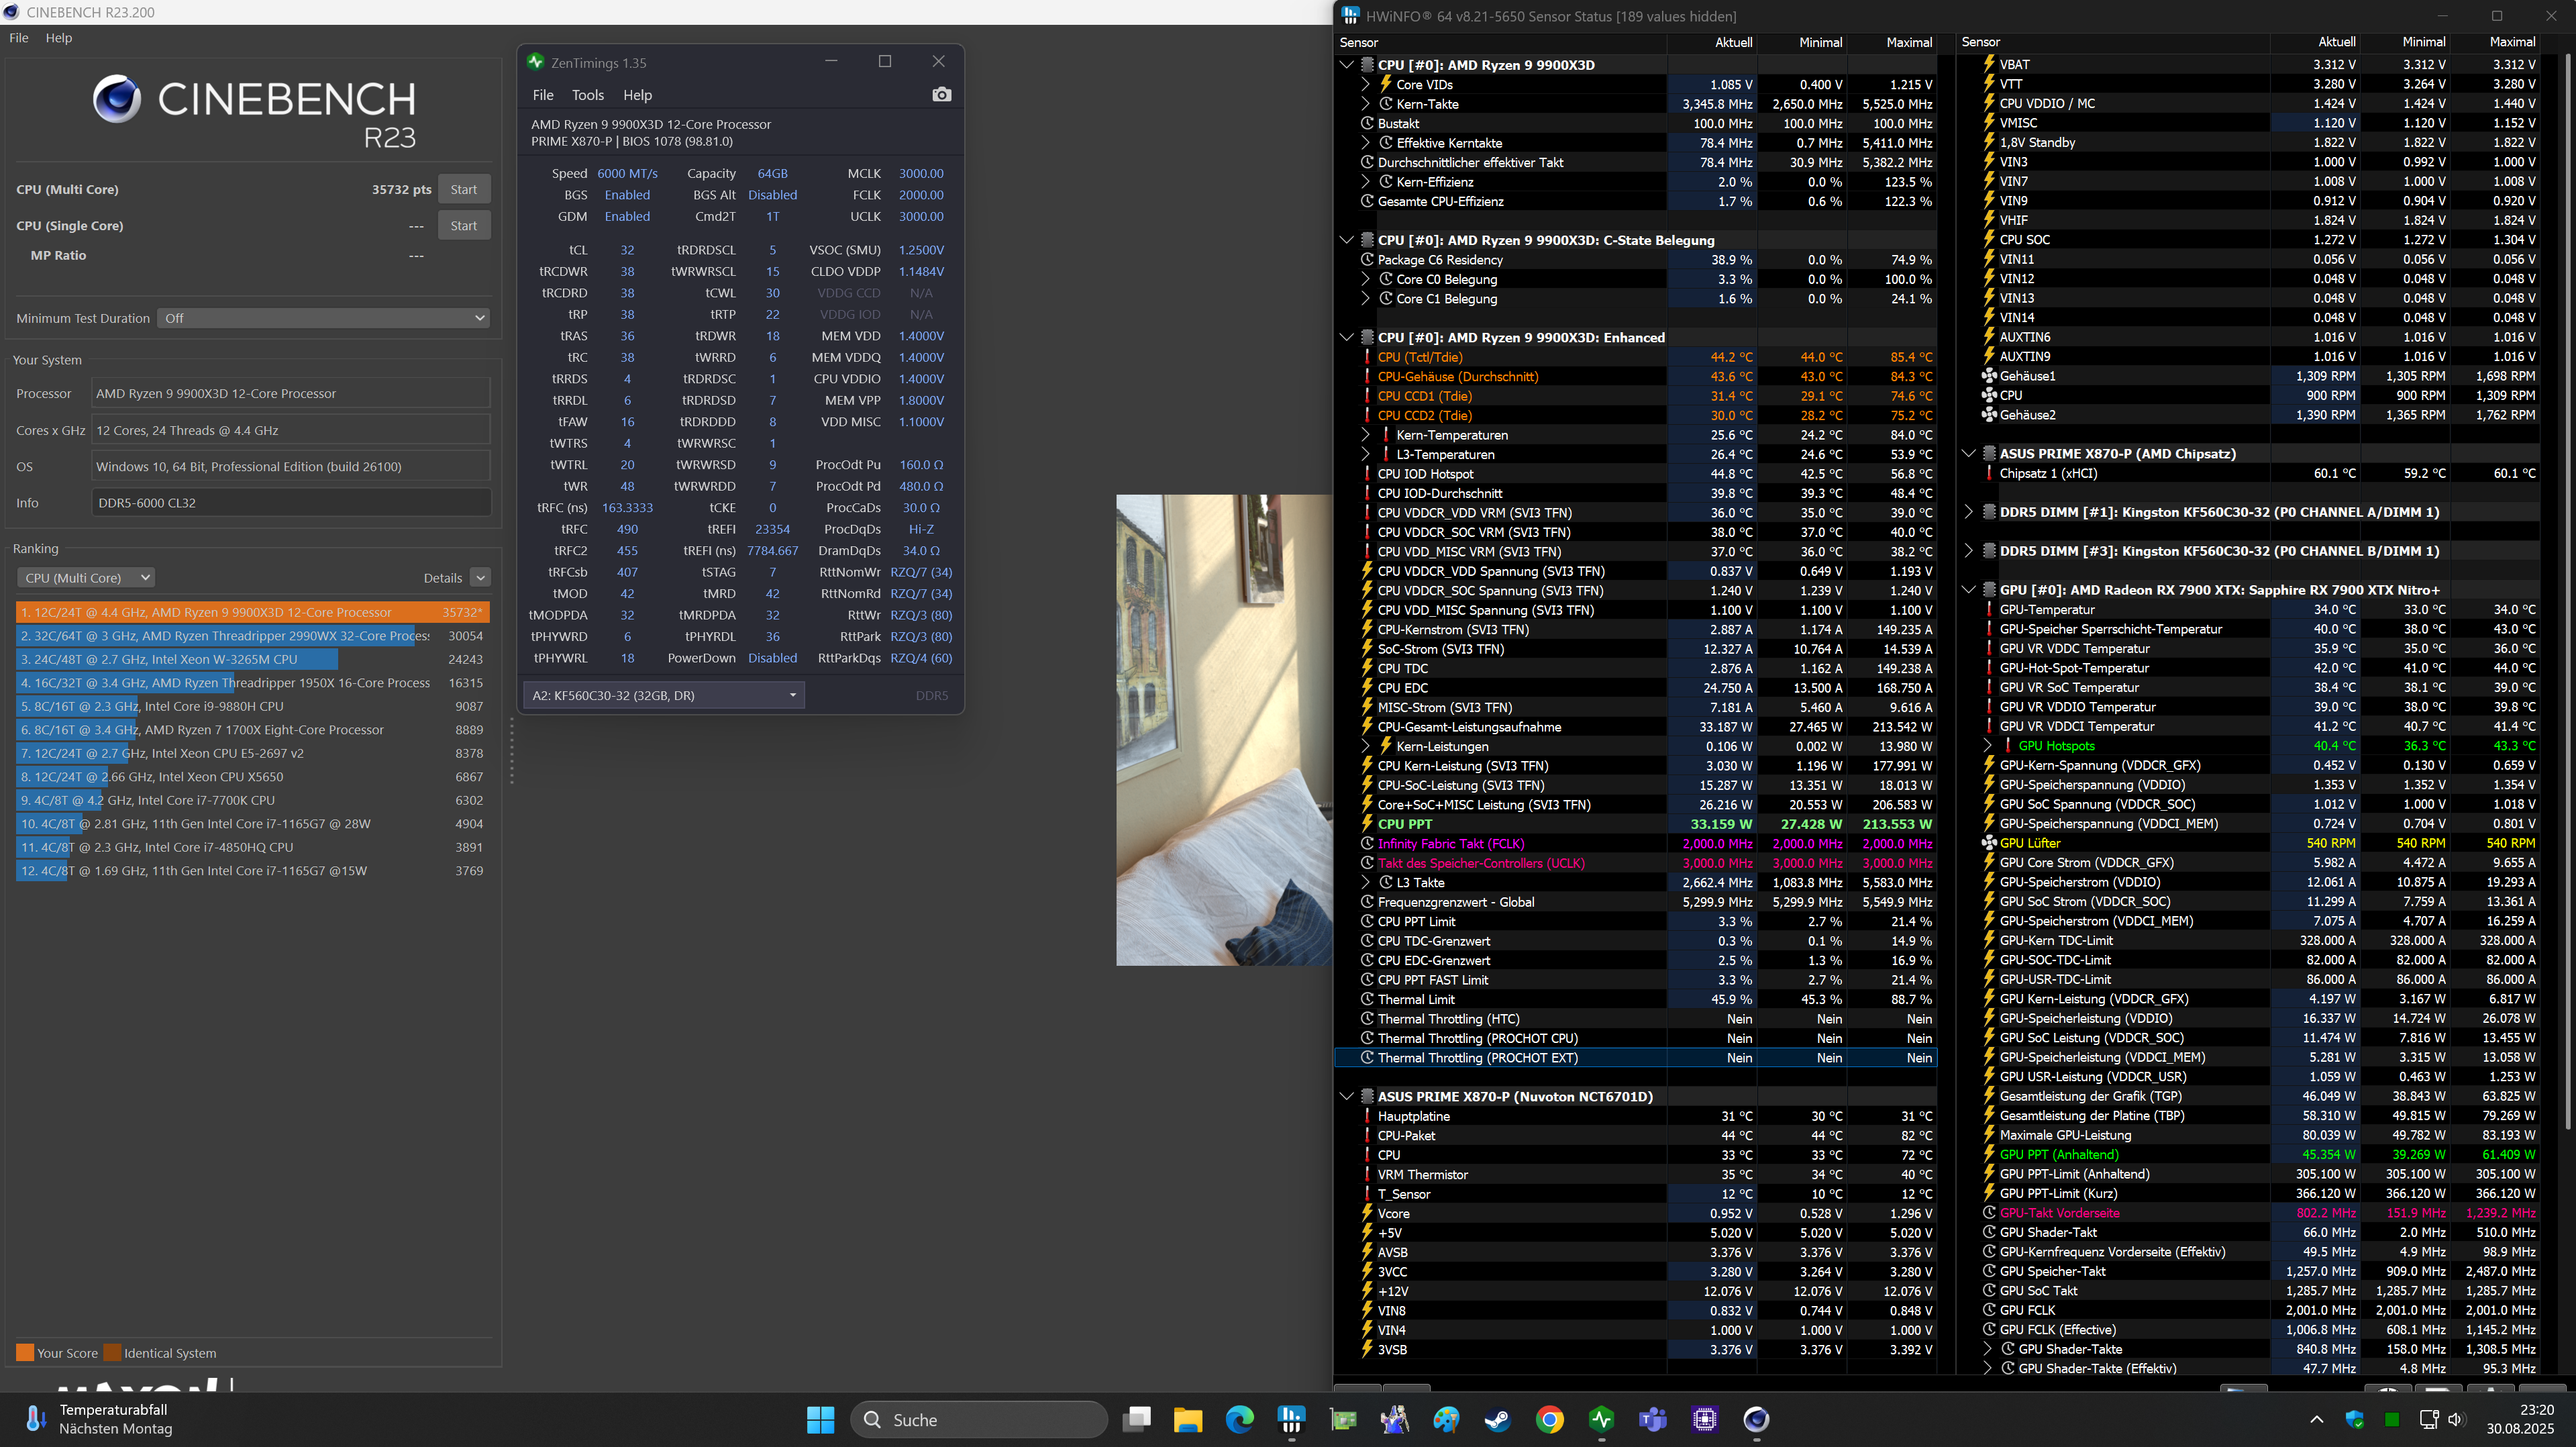This screenshot has height=1447, width=2576.
Task: Select ranking entry Threadripper 2990WX 32-Core
Action: point(252,636)
